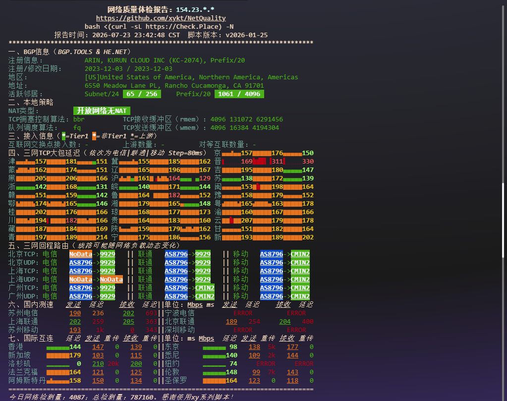
Task: Click the 'bbr' congestion algorithm value
Action: (79, 119)
